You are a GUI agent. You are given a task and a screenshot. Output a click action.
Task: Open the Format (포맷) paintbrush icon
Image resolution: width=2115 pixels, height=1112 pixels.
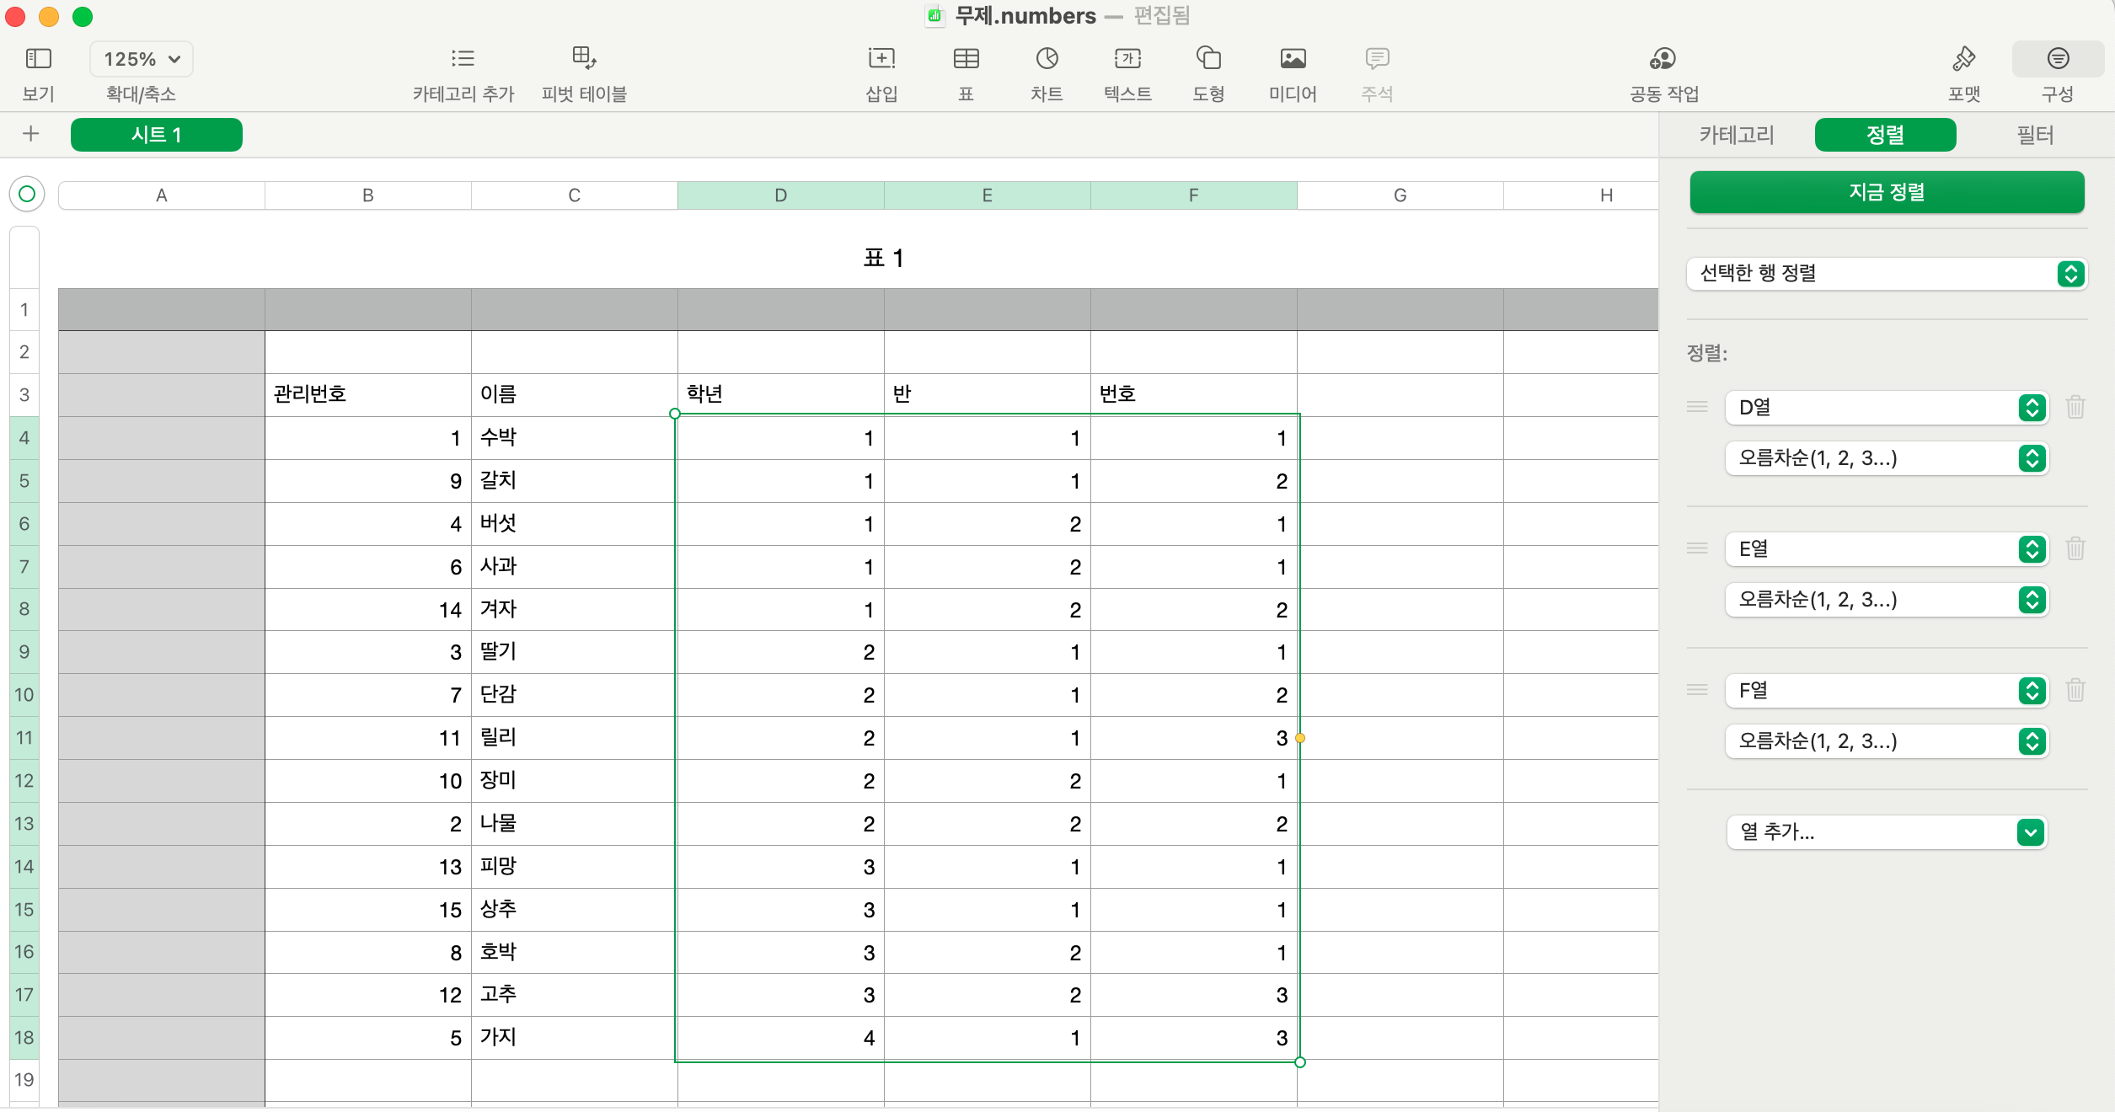1963,58
